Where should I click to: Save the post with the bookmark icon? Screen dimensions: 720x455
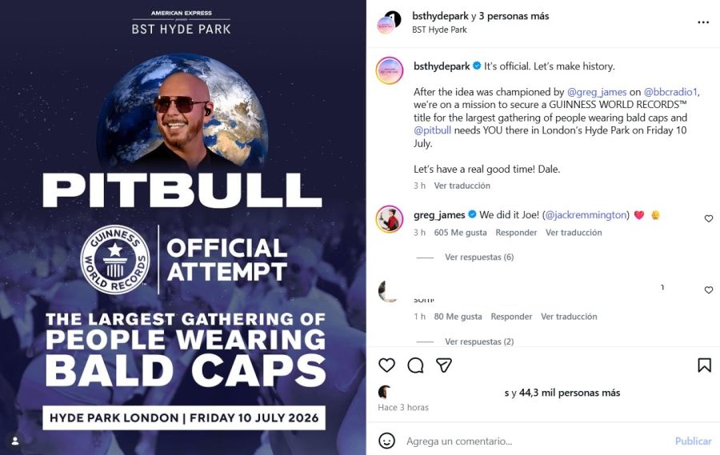(x=704, y=365)
